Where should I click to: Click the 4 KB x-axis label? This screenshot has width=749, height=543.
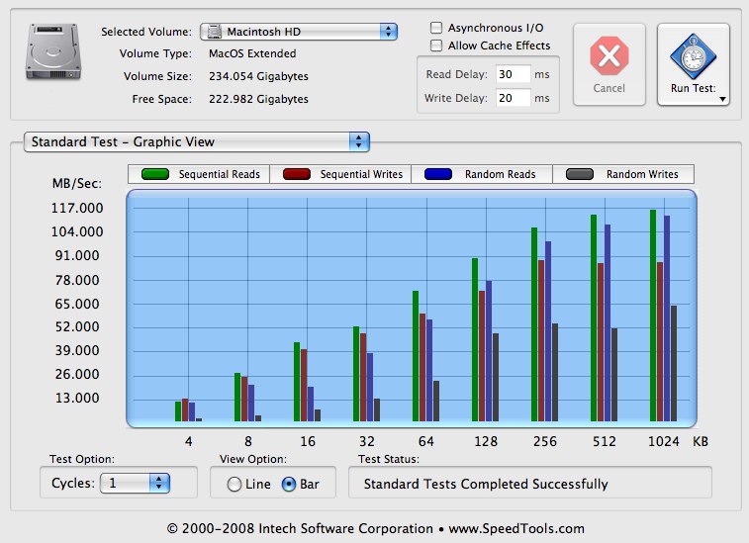coord(189,441)
